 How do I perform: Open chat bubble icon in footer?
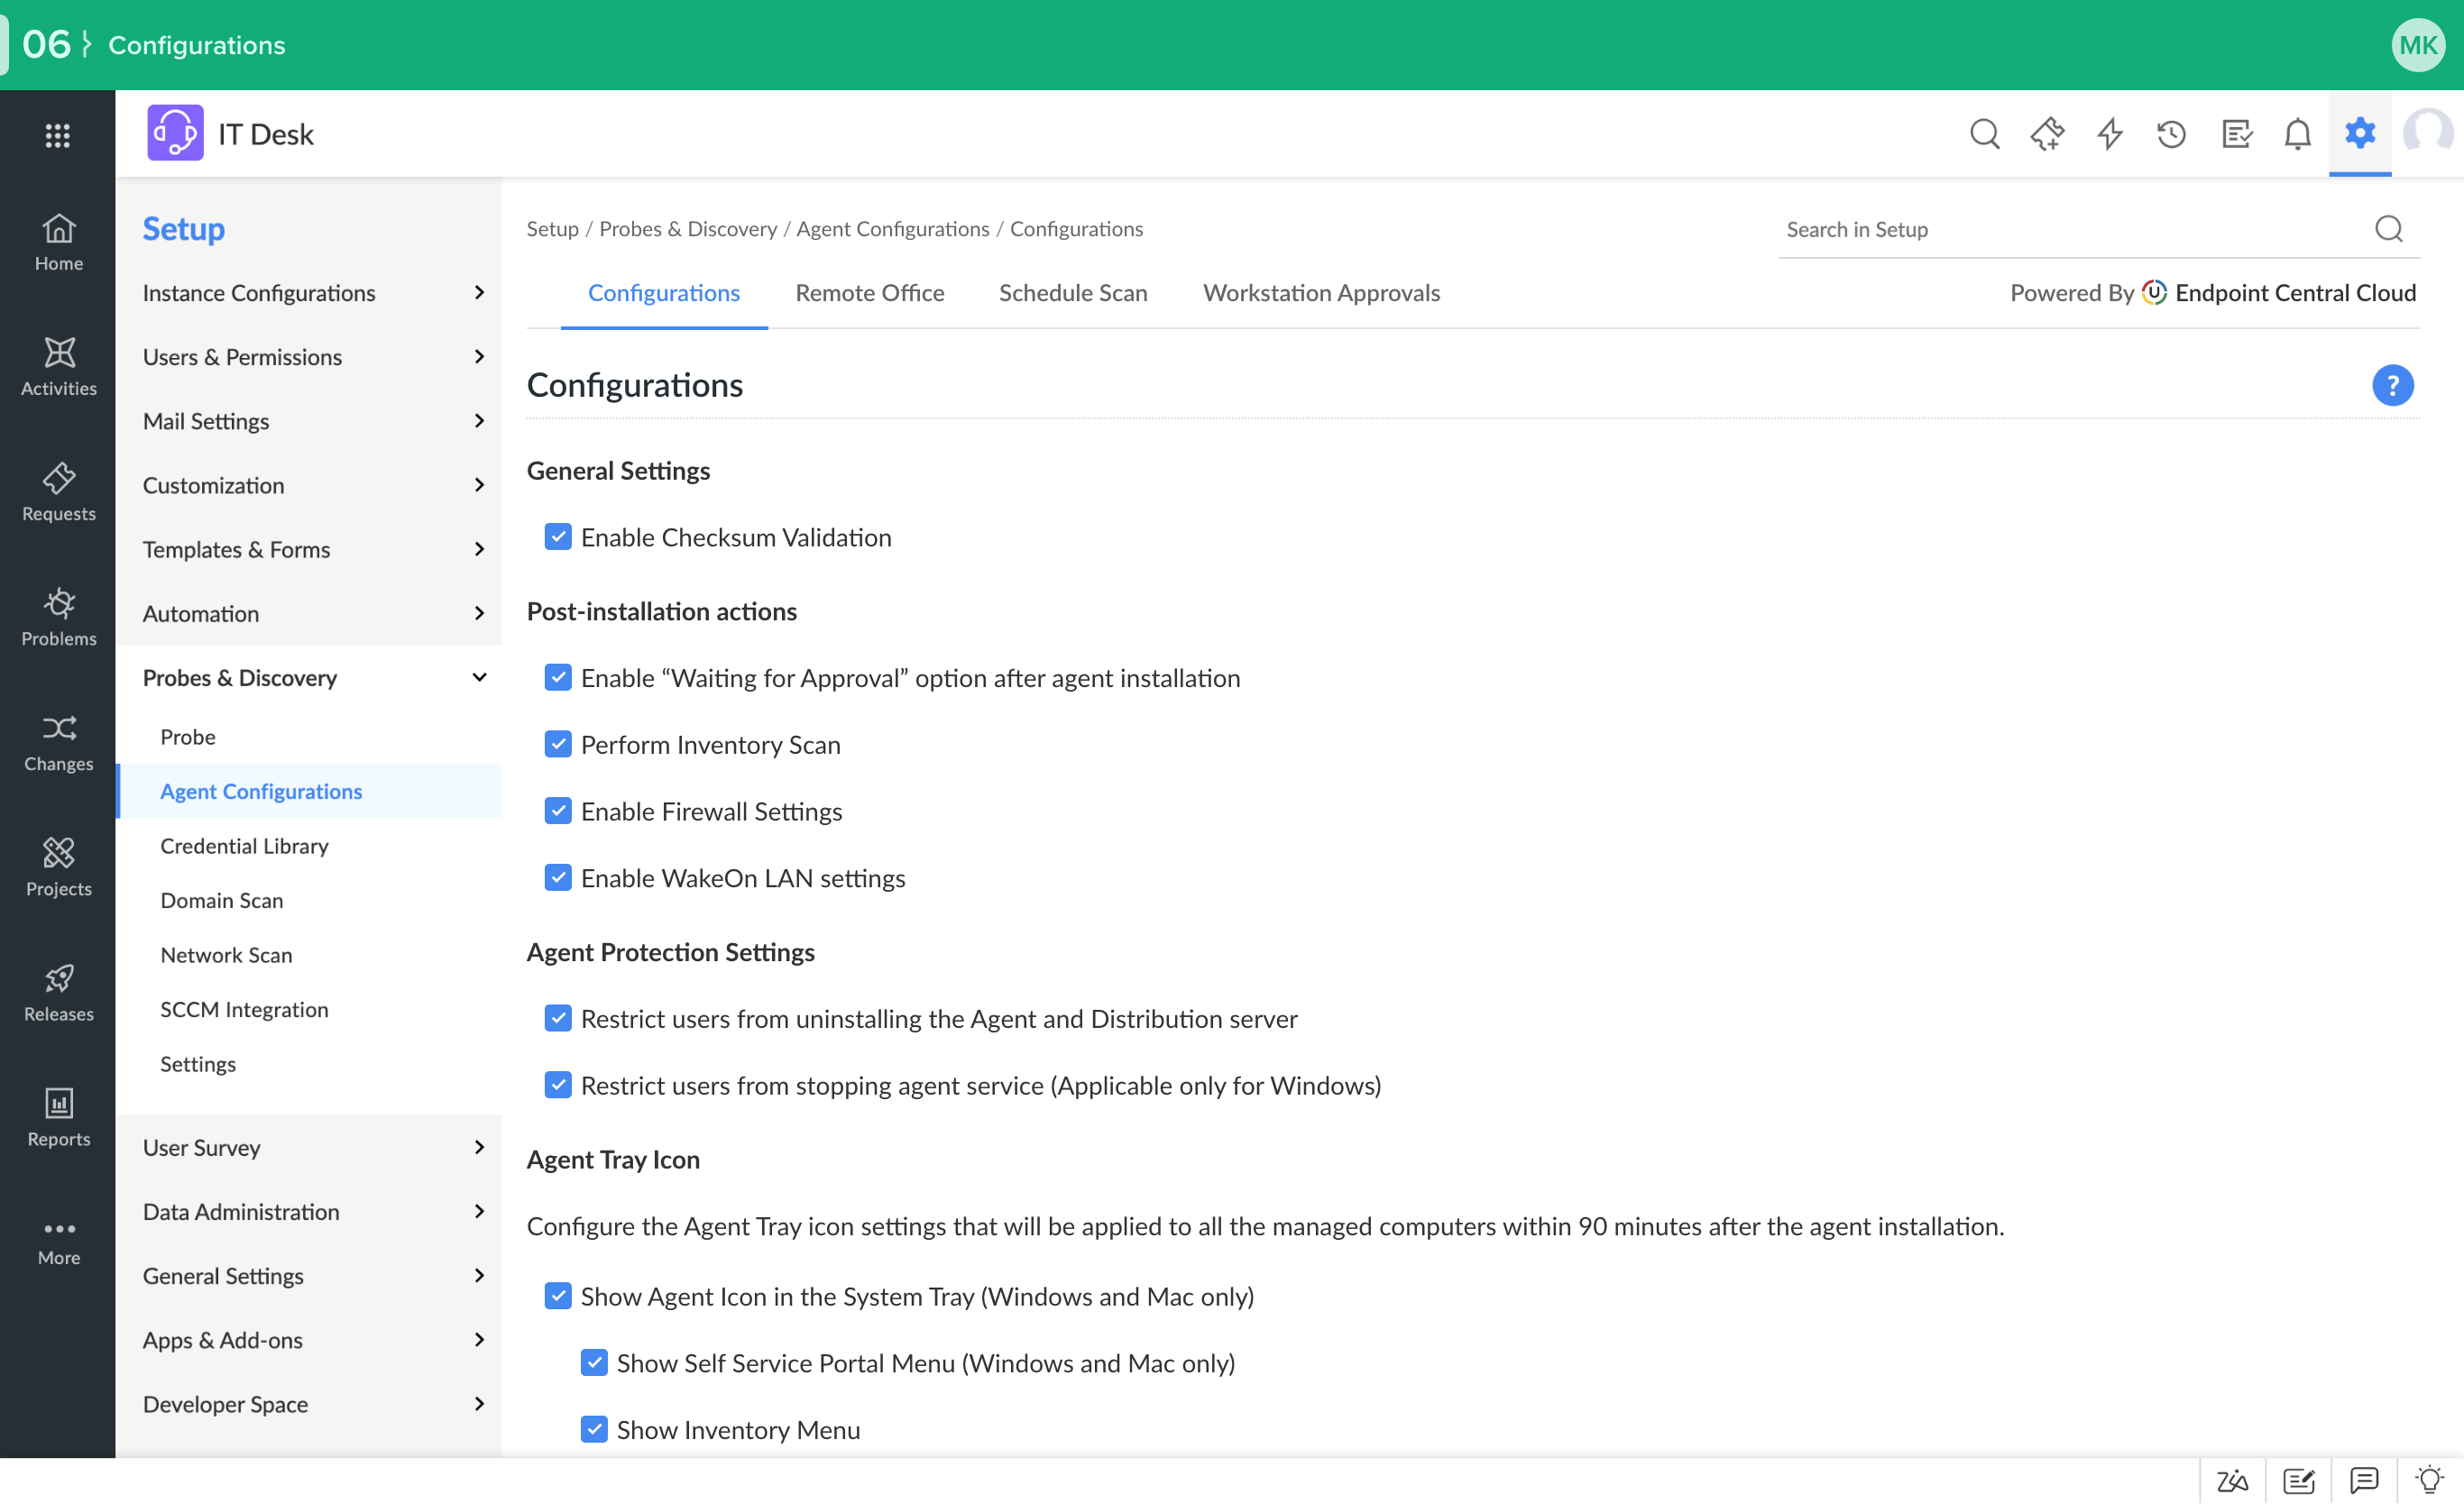(2364, 1480)
